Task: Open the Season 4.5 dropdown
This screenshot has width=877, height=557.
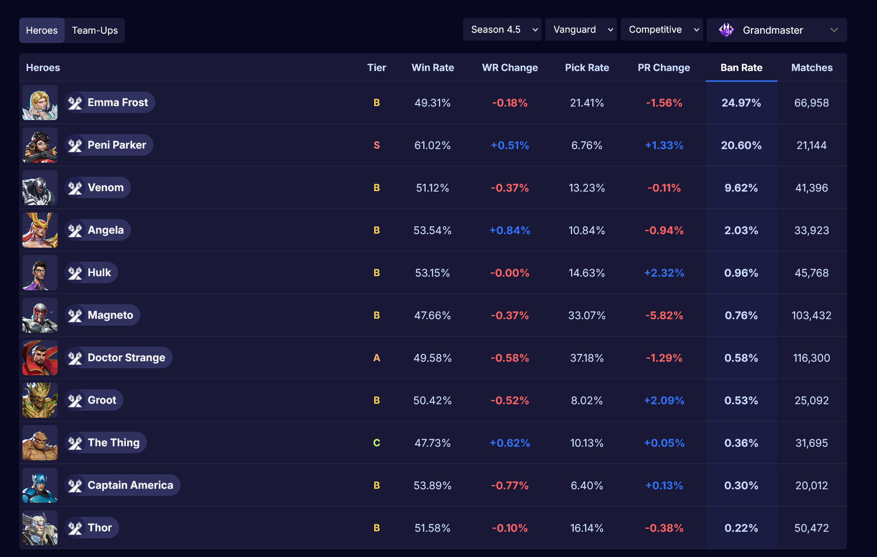Action: [502, 30]
